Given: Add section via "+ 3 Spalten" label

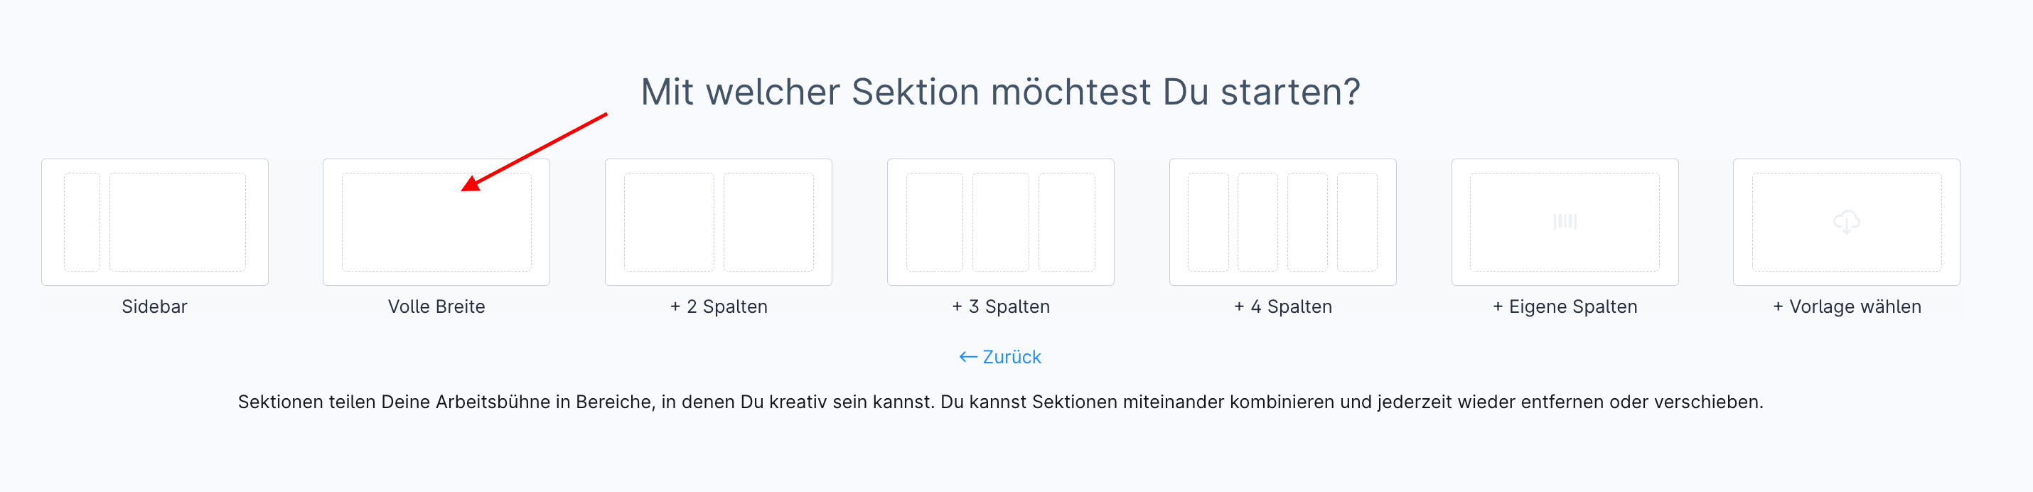Looking at the screenshot, I should [1000, 306].
